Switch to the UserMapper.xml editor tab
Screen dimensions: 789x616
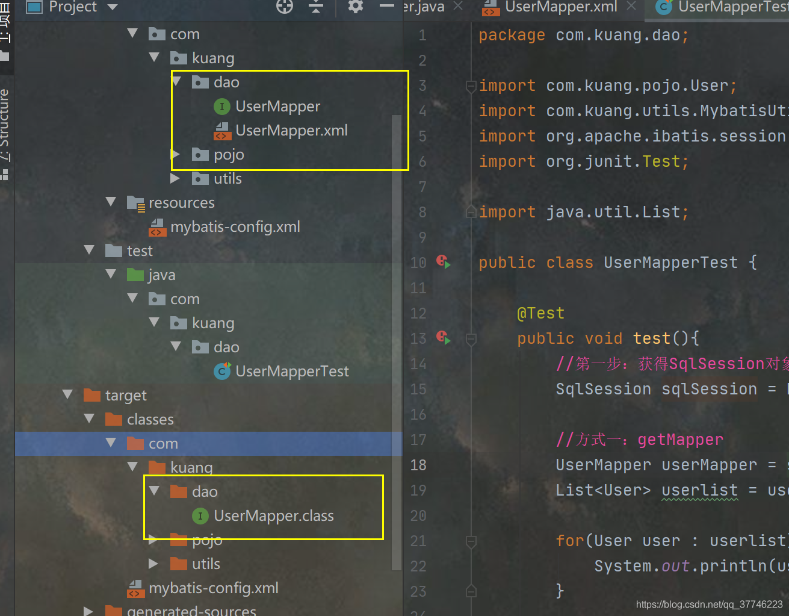560,7
